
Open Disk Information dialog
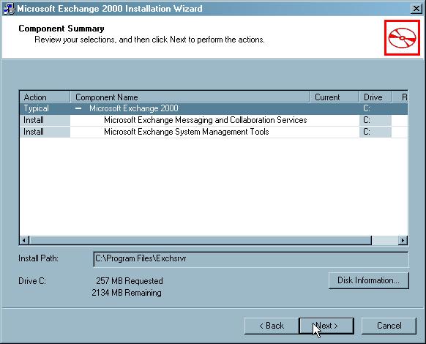tap(368, 280)
